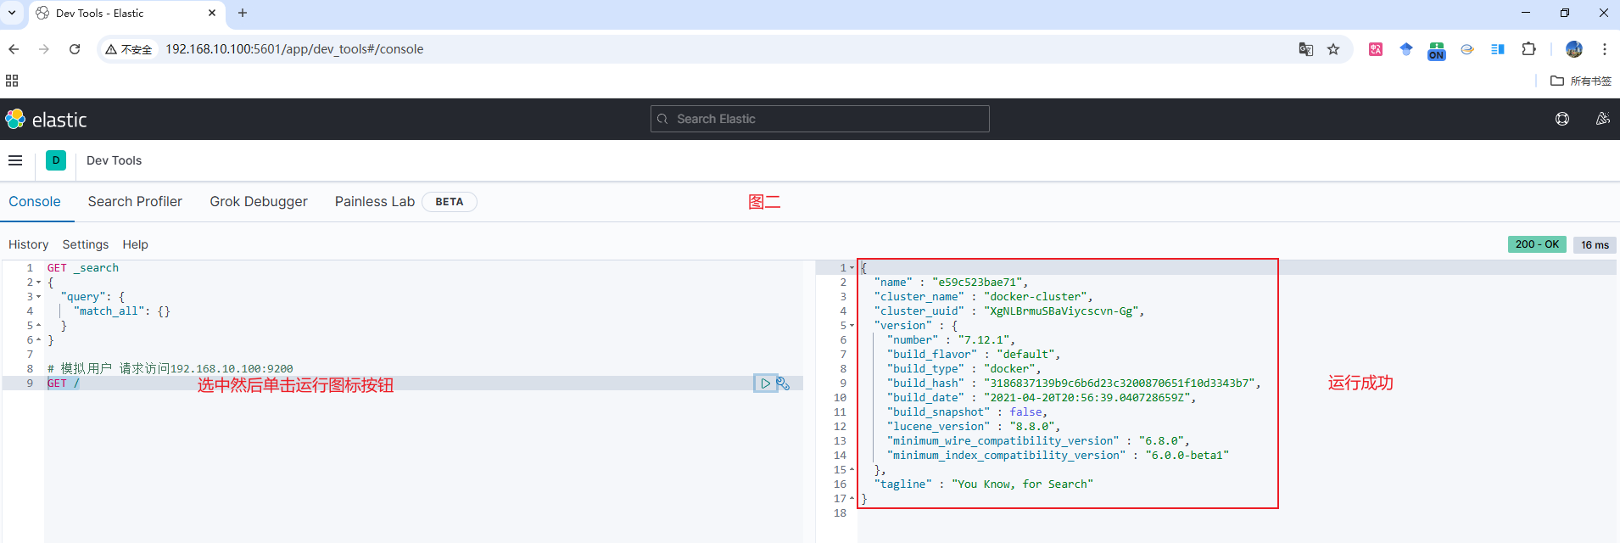Click the Dev Tools breadcrumb
This screenshot has height=543, width=1620.
(114, 160)
